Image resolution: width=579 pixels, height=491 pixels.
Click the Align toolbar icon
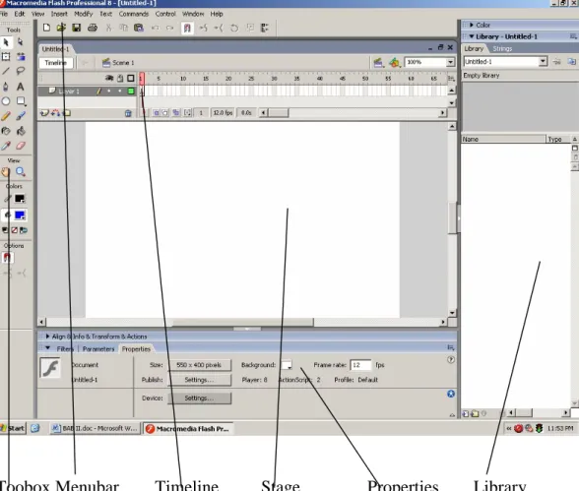point(265,28)
